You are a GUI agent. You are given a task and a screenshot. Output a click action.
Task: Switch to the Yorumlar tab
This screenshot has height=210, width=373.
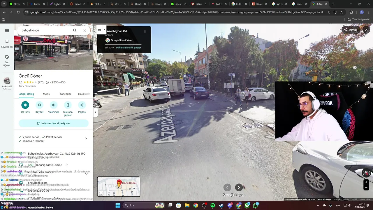coord(65,94)
